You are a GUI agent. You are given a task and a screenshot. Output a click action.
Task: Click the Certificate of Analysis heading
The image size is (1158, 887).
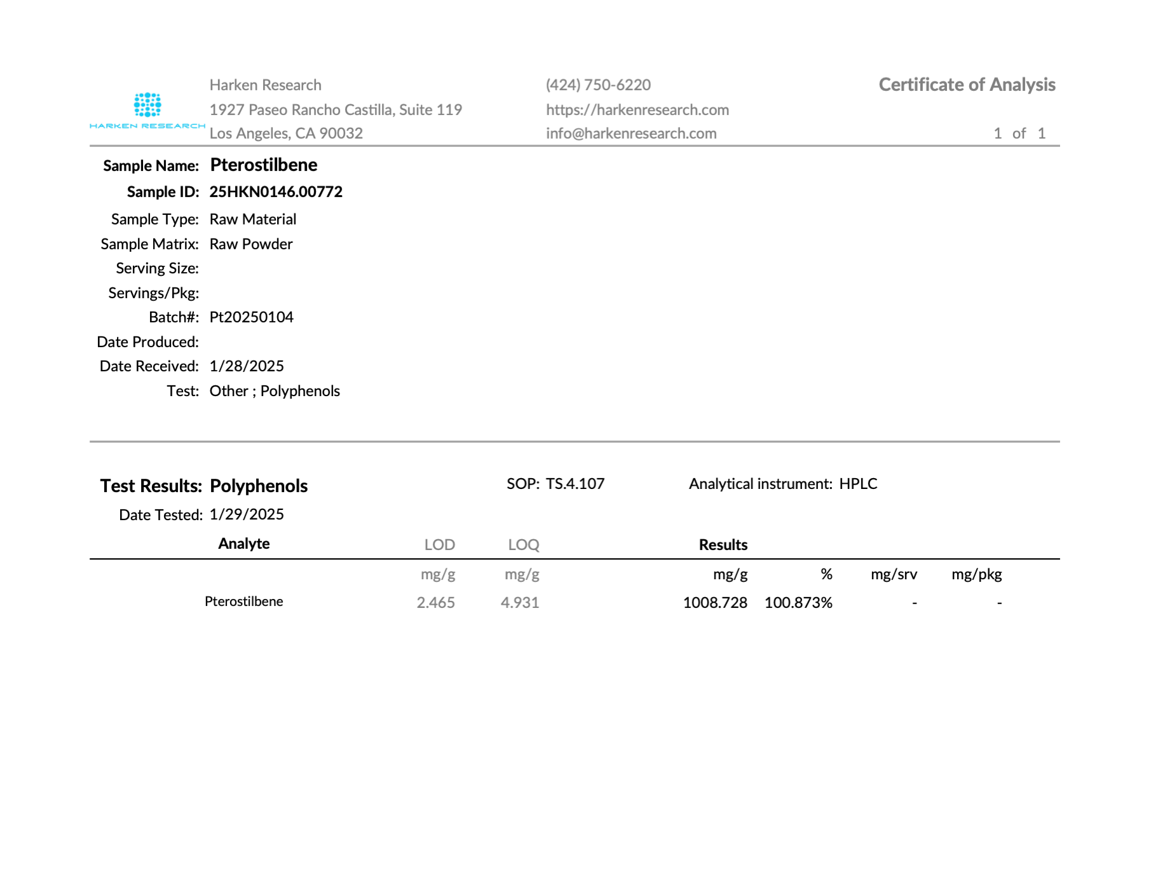[x=967, y=85]
